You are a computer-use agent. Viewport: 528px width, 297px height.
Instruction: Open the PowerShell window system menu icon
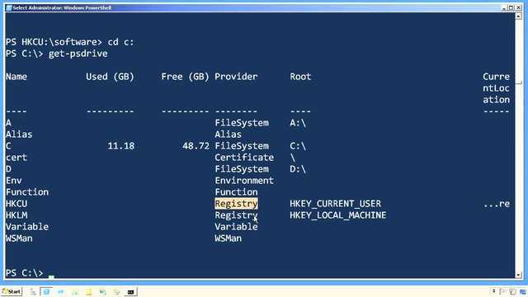pos(9,7)
